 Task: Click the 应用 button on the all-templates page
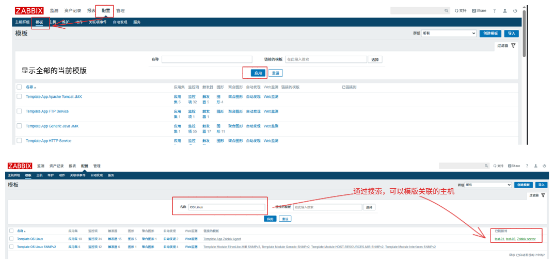tap(258, 73)
